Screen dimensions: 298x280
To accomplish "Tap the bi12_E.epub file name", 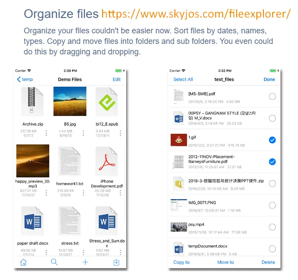I will point(107,124).
